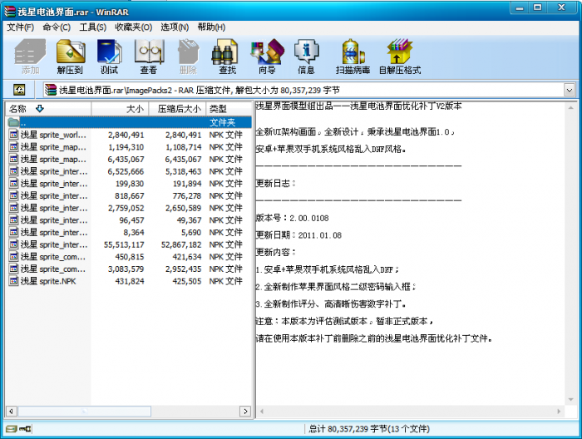Click packed size value 425,505

(x=187, y=281)
